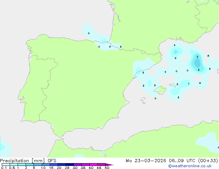
Task: Click the 15–20 mm legend swatch
Action: pos(54,165)
